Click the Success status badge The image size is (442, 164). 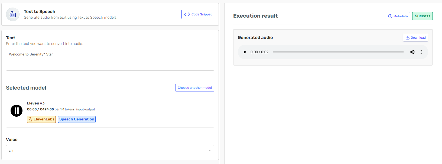point(422,16)
